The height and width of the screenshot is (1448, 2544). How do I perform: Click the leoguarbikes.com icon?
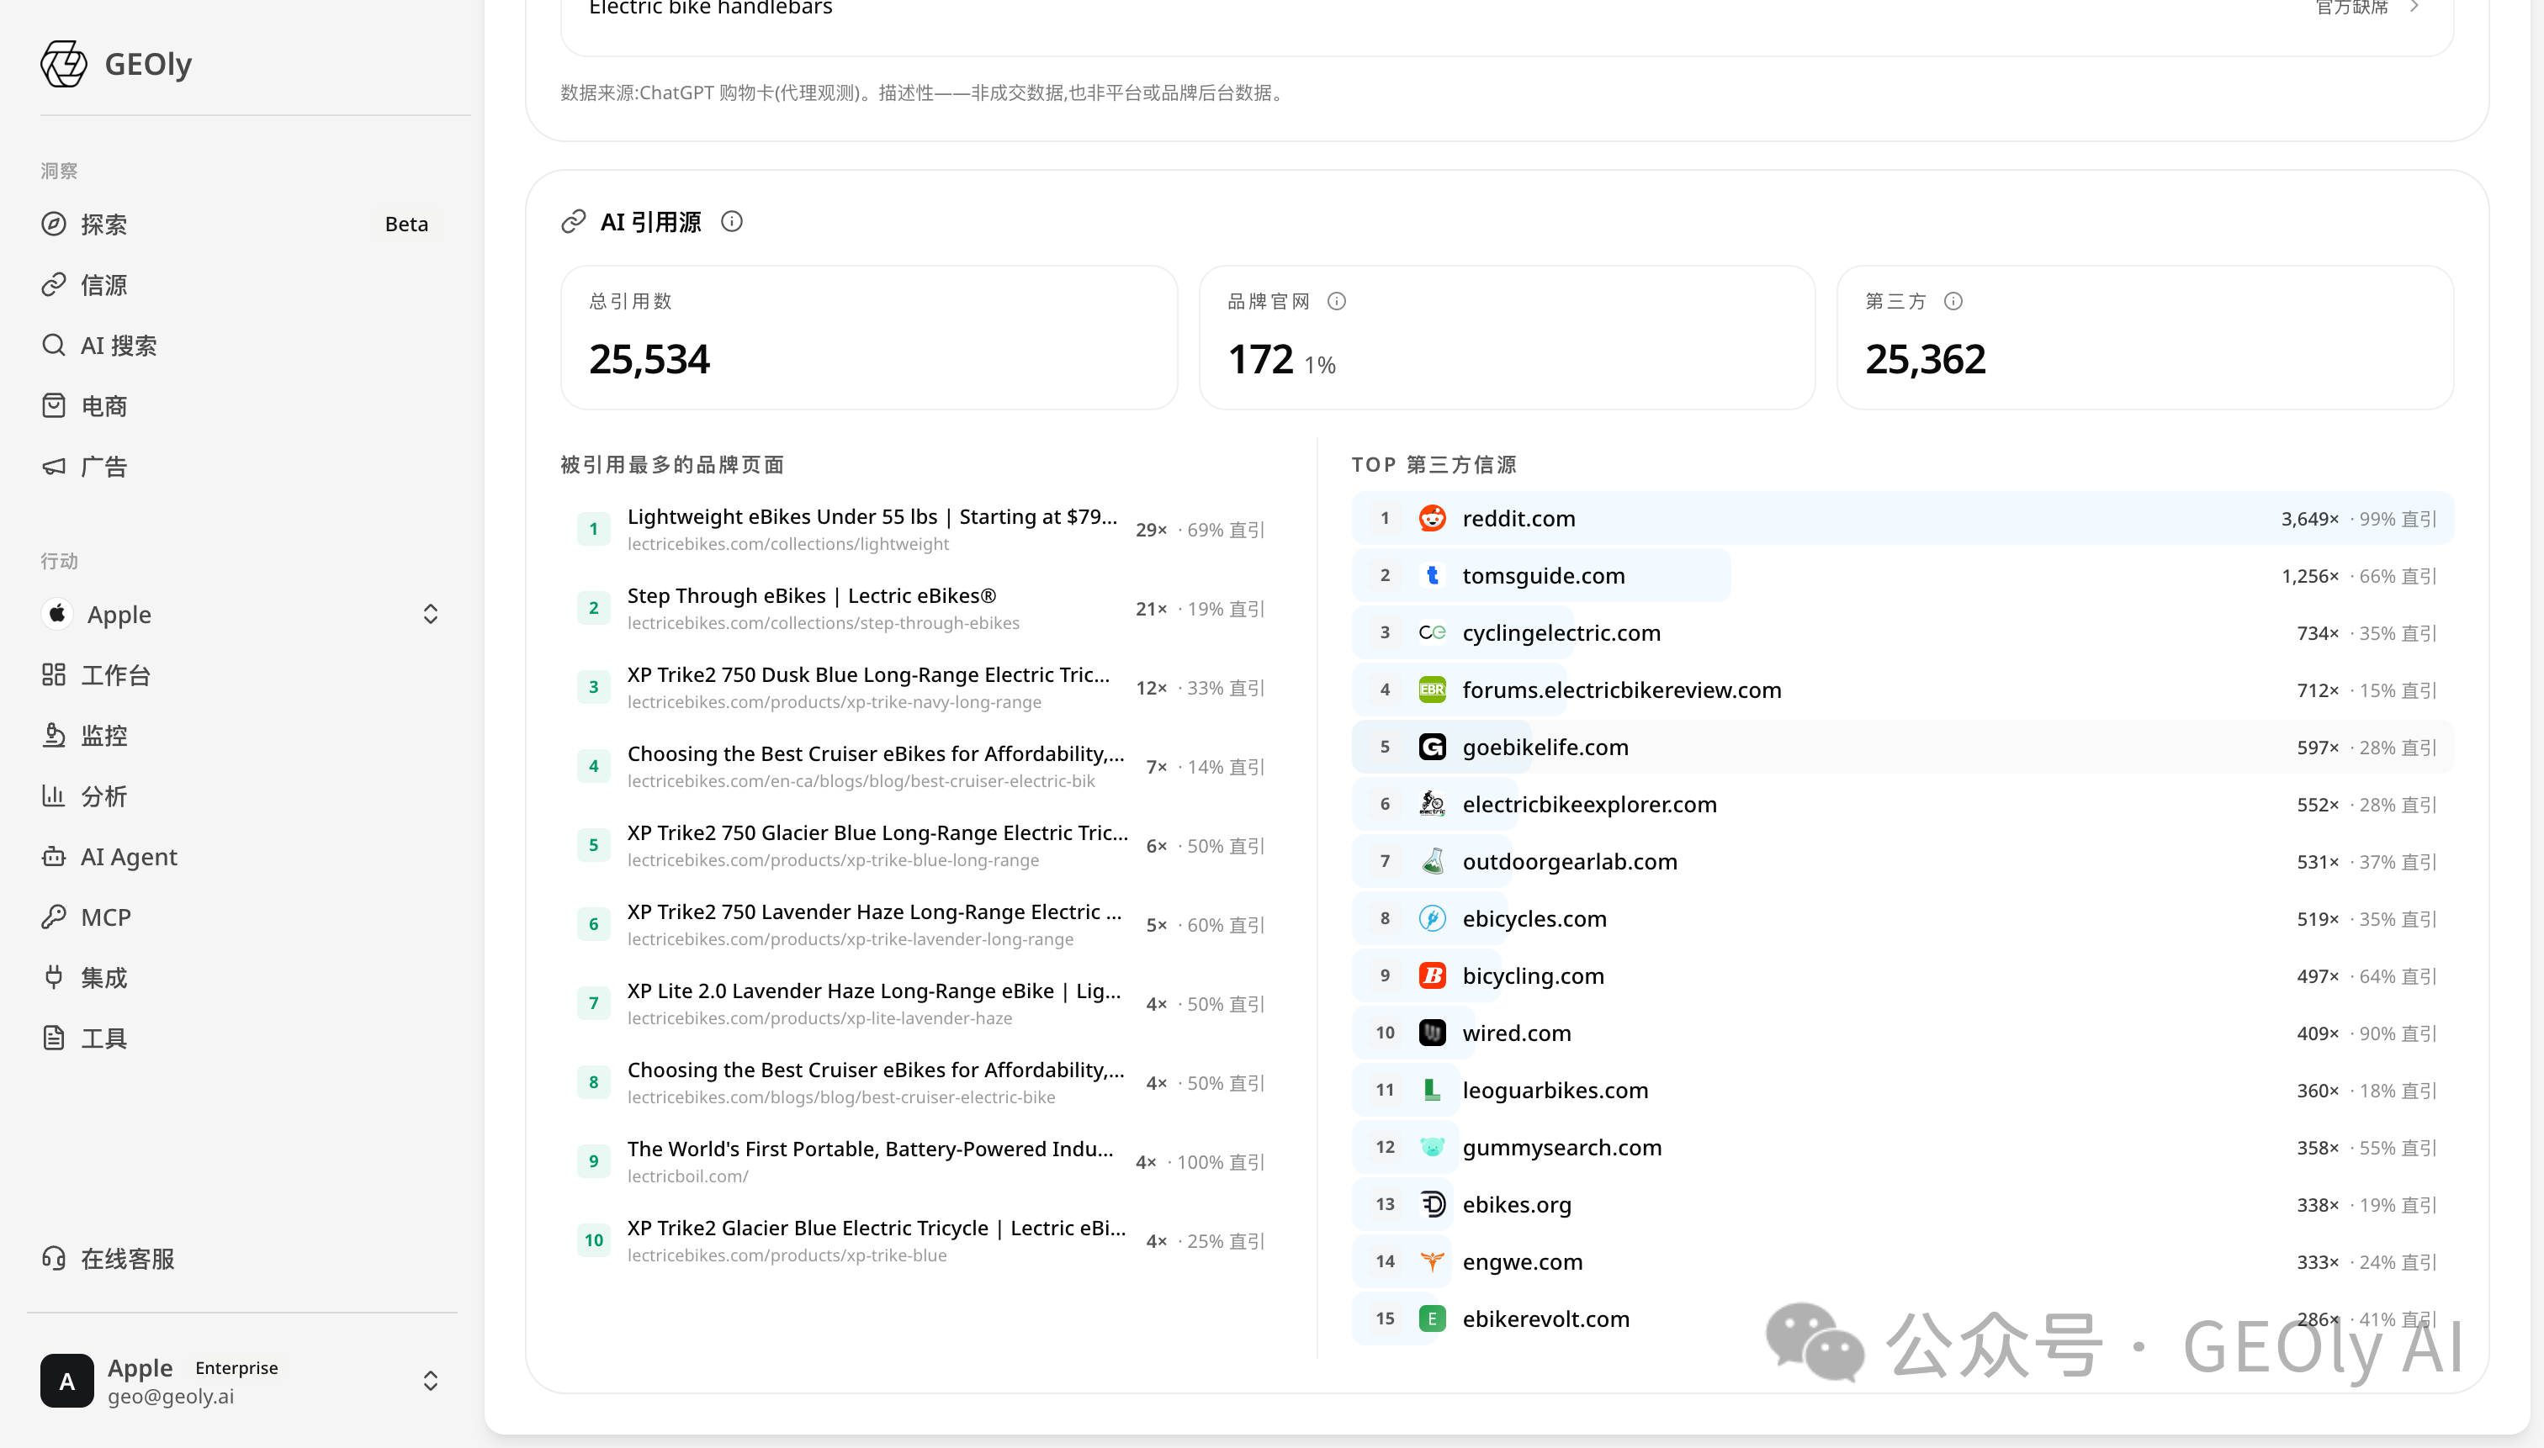(1432, 1090)
